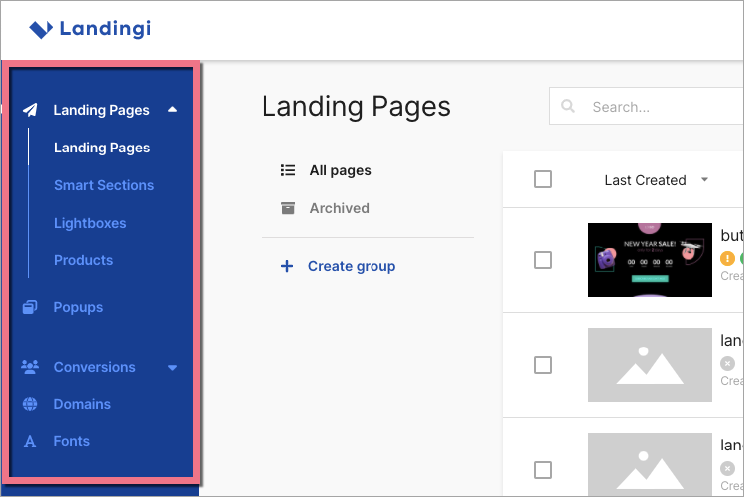Open the Landing Pages main sidebar menu
Screen dimensions: 744x497
pos(101,110)
